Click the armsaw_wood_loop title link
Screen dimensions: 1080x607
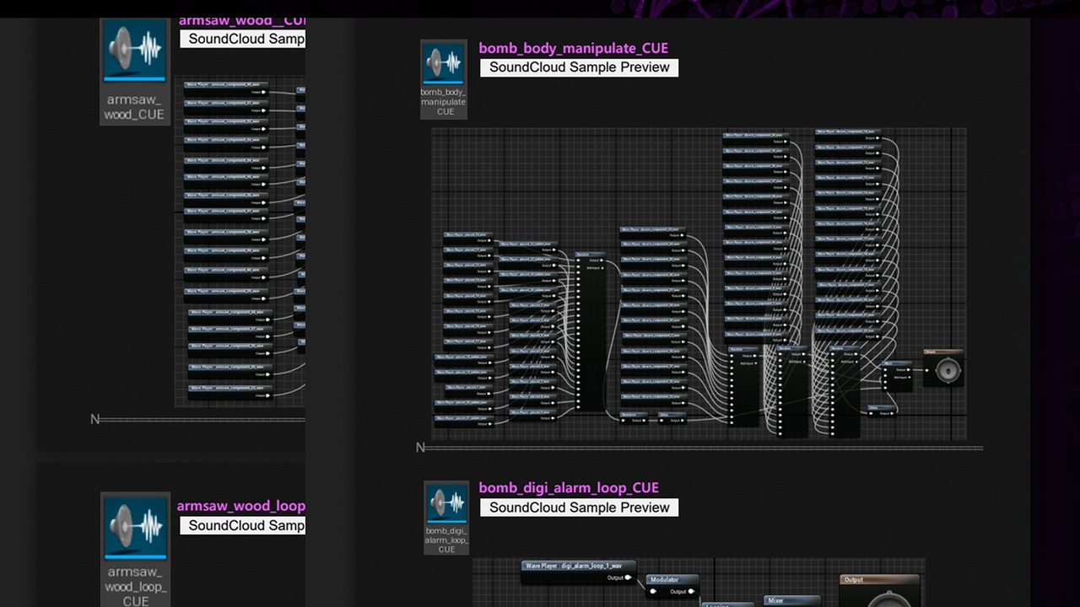[x=240, y=506]
